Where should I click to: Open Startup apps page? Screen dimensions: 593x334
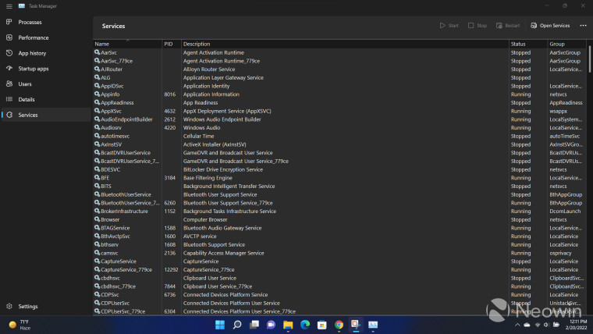pyautogui.click(x=34, y=69)
